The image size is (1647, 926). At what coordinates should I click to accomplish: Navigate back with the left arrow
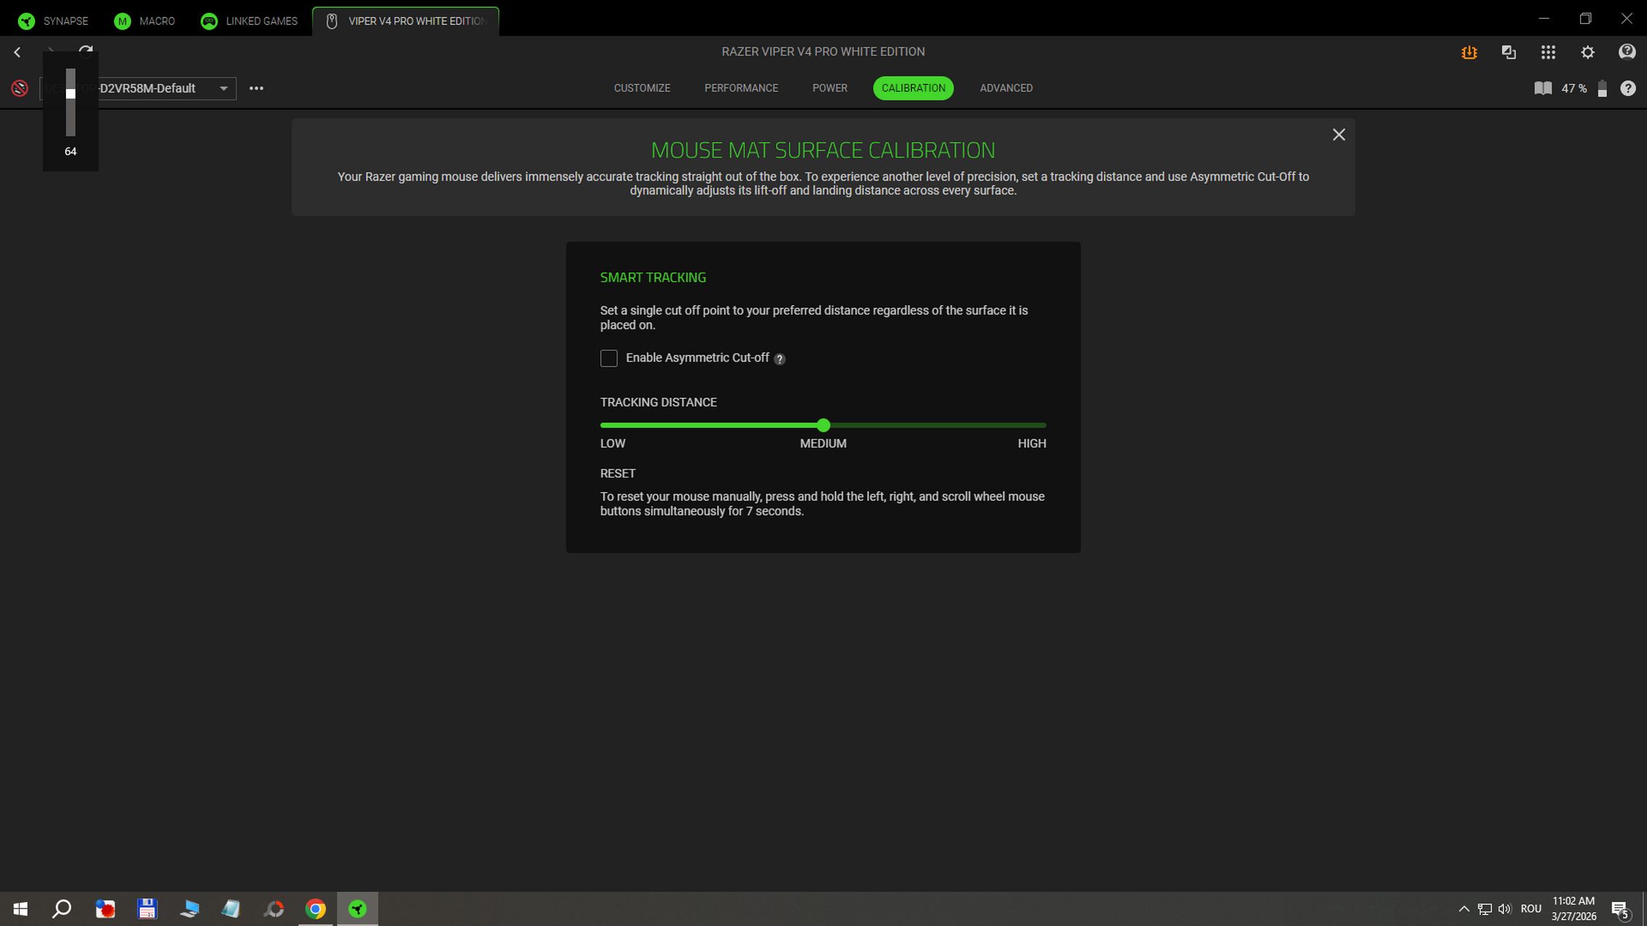17,52
